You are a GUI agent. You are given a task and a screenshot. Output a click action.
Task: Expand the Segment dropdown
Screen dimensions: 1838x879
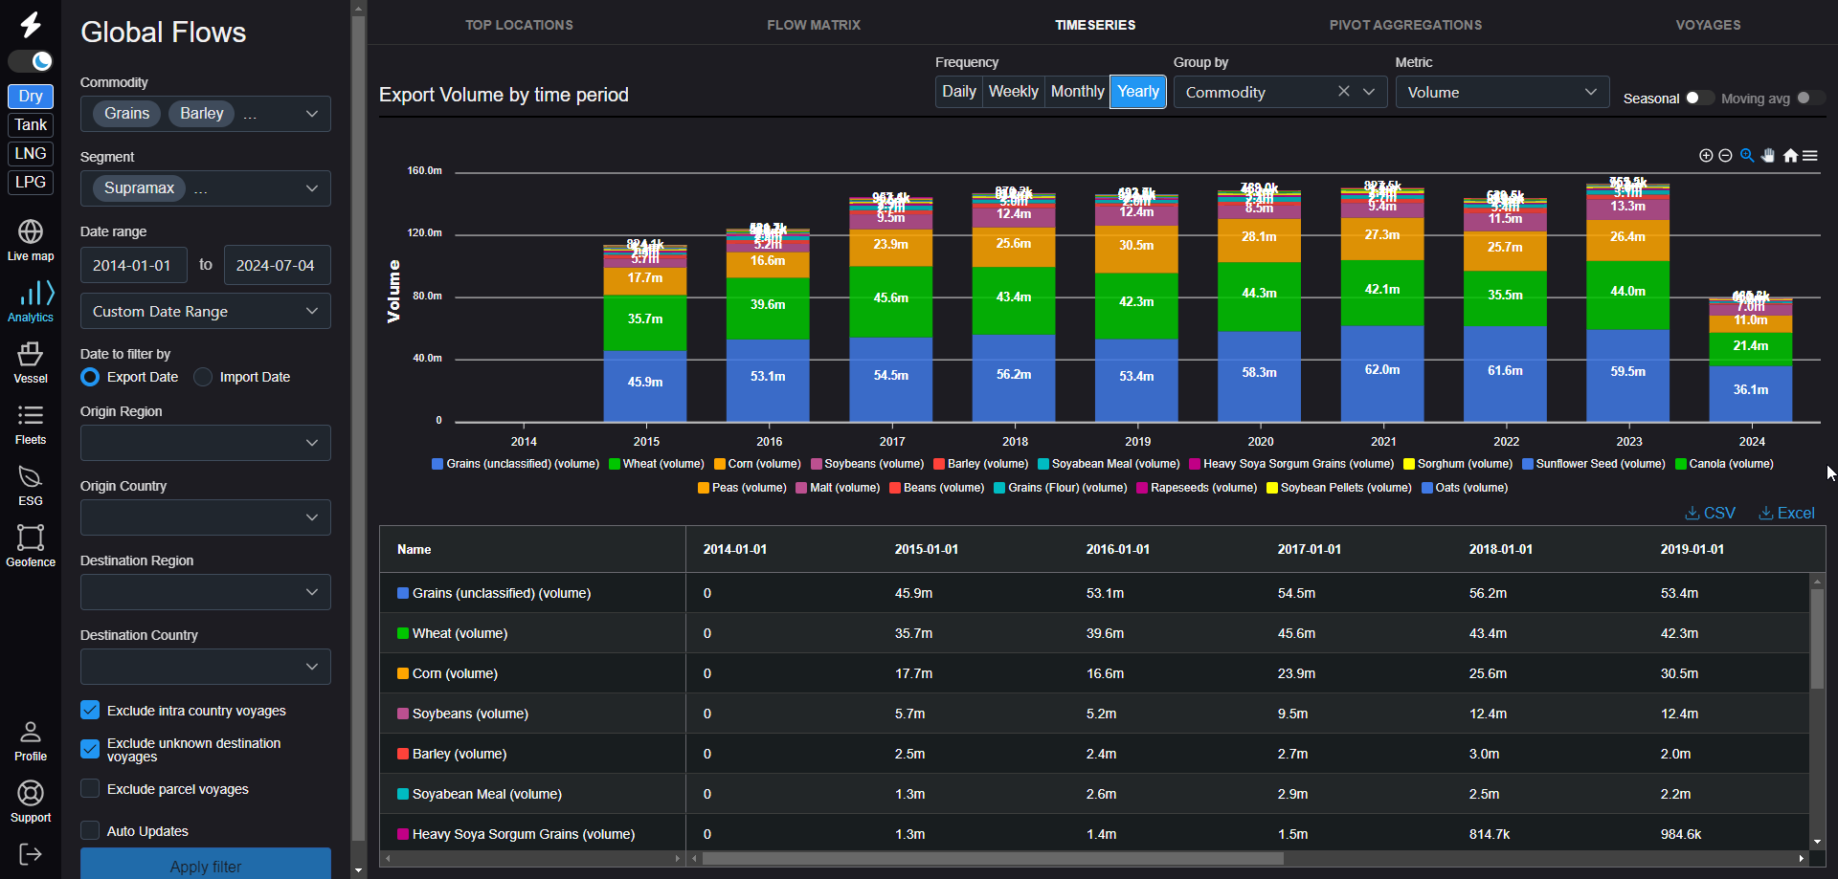pyautogui.click(x=312, y=188)
